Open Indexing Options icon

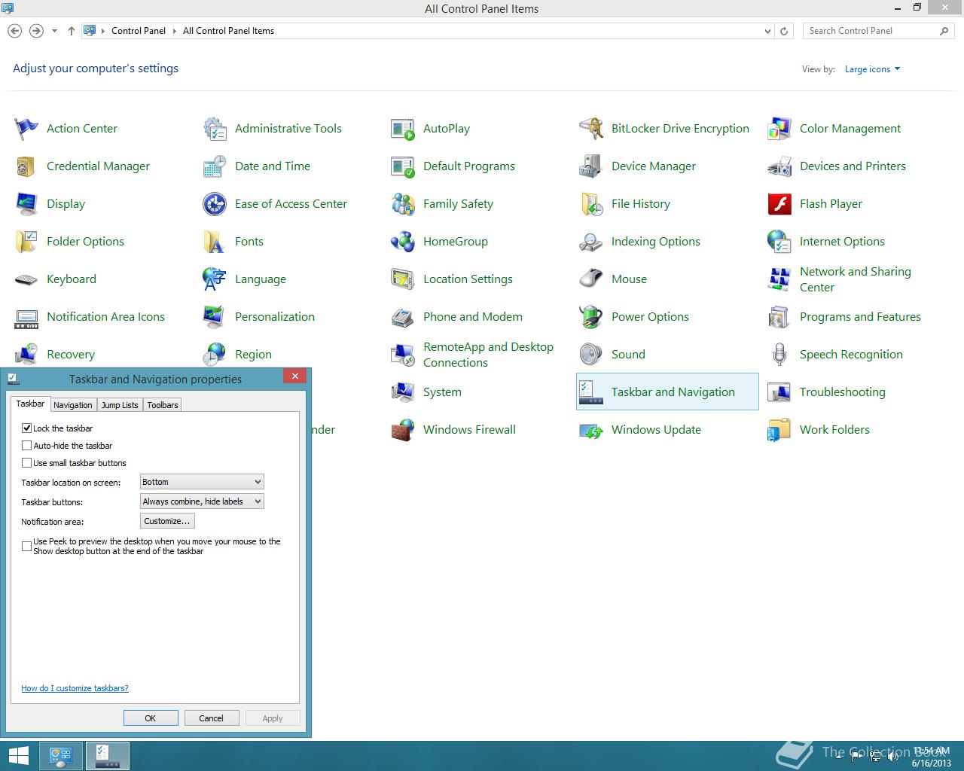click(x=591, y=242)
